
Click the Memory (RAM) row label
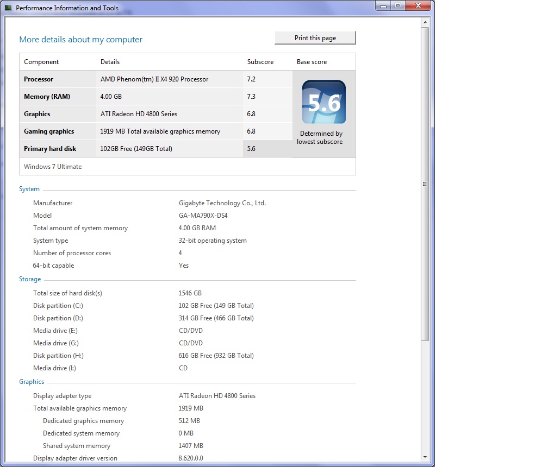47,97
